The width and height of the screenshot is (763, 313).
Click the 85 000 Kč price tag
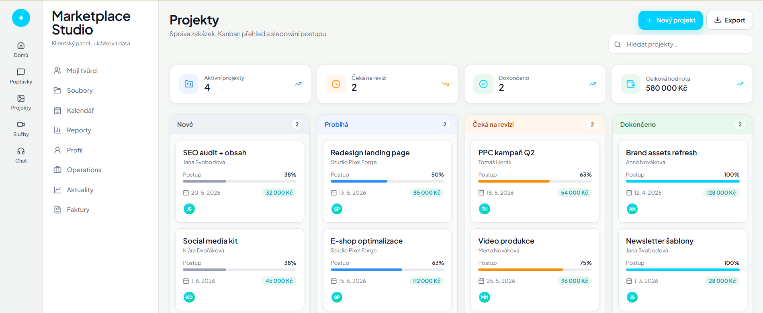[427, 193]
